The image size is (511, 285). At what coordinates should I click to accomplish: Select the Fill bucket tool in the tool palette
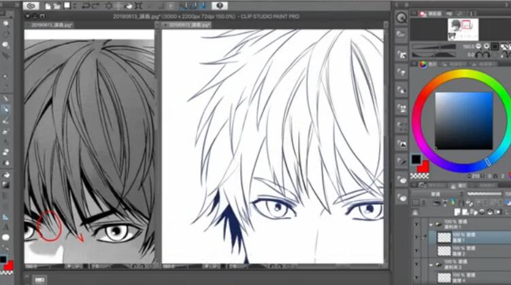[6, 175]
